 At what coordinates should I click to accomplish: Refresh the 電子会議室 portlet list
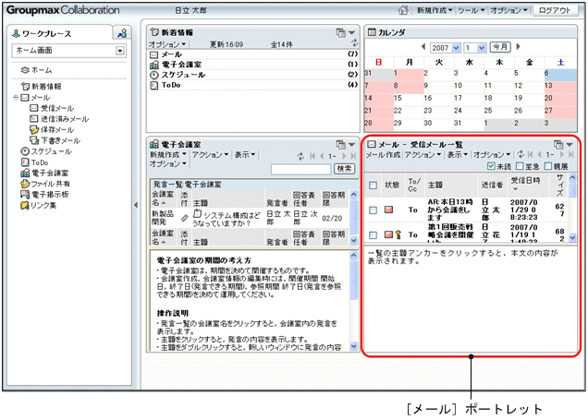(300, 156)
